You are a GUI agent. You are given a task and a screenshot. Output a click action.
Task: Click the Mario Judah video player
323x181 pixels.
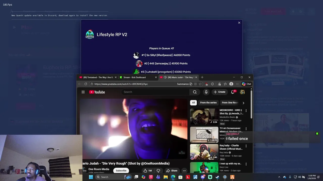(x=134, y=129)
